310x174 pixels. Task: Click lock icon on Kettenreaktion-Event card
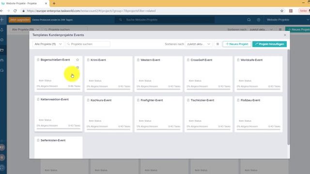click(x=38, y=99)
